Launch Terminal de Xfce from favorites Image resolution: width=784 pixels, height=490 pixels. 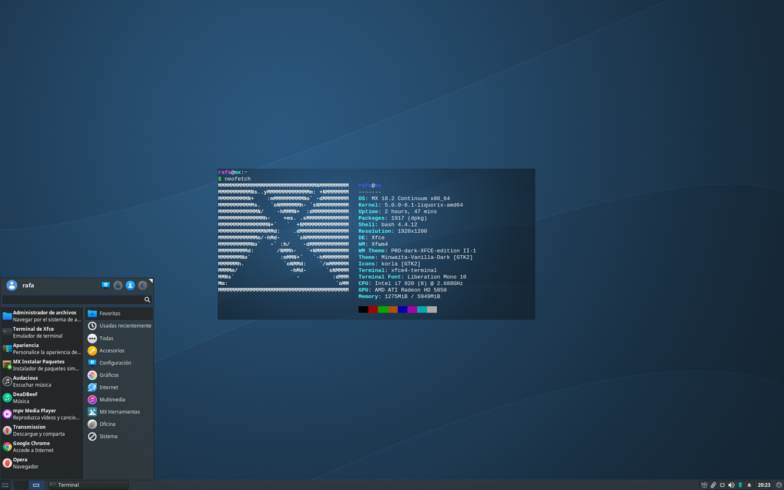42,333
